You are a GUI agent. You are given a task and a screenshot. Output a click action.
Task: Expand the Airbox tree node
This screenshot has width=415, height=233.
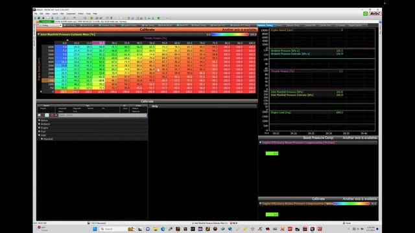pos(39,120)
